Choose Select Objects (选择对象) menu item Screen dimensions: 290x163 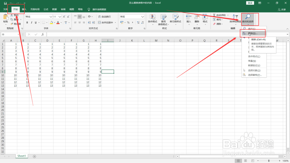[254, 70]
